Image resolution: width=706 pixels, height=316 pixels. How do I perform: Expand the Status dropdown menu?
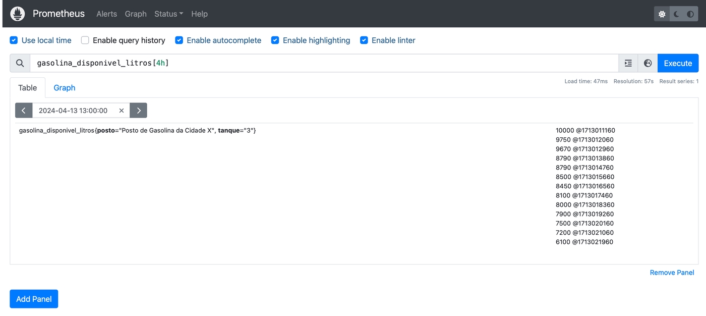[168, 14]
